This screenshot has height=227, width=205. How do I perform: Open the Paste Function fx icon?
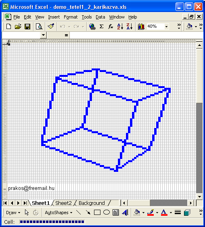point(111,27)
